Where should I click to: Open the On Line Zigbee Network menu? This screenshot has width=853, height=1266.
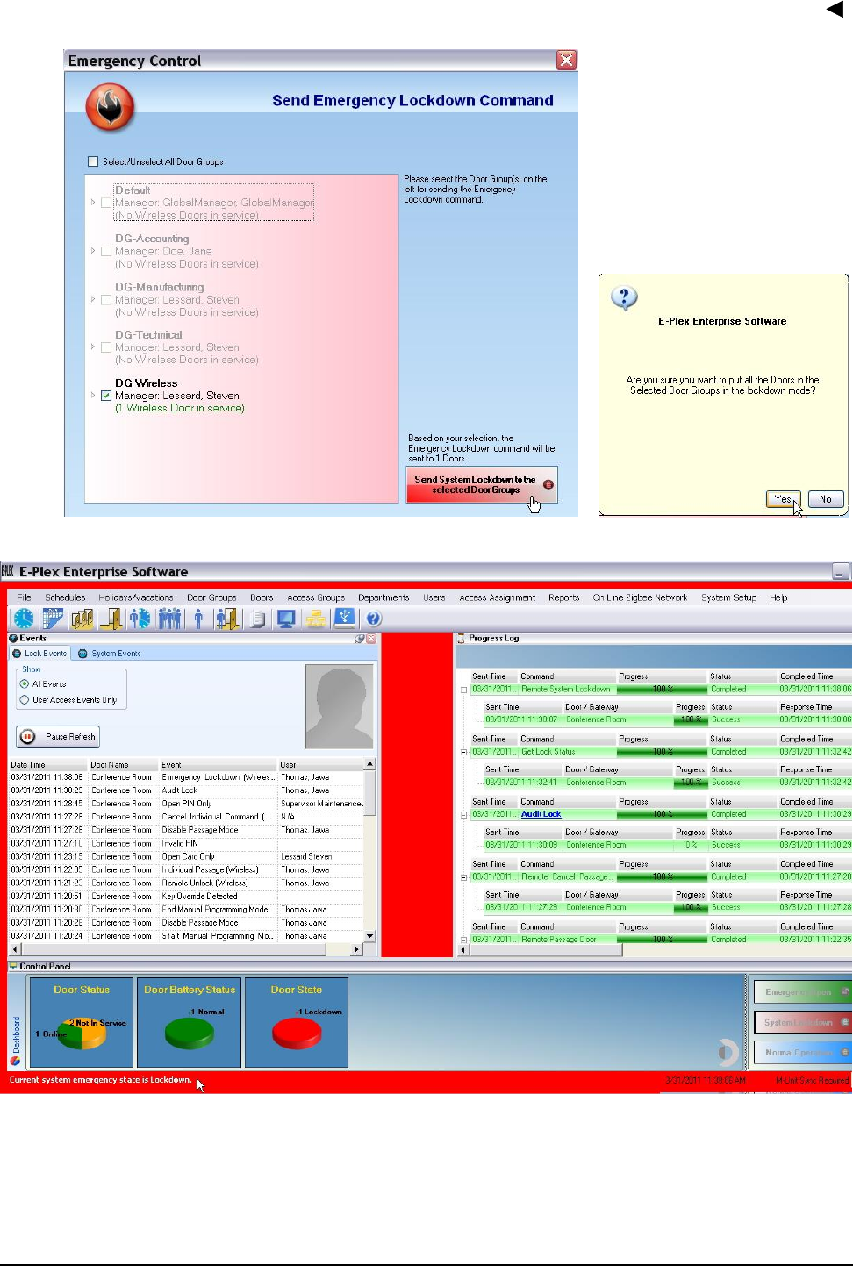coord(640,597)
